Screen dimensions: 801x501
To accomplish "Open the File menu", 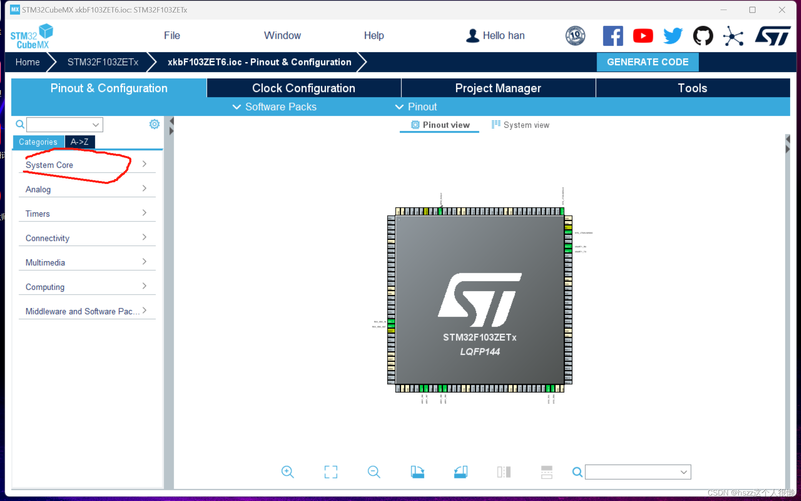I will tap(172, 35).
